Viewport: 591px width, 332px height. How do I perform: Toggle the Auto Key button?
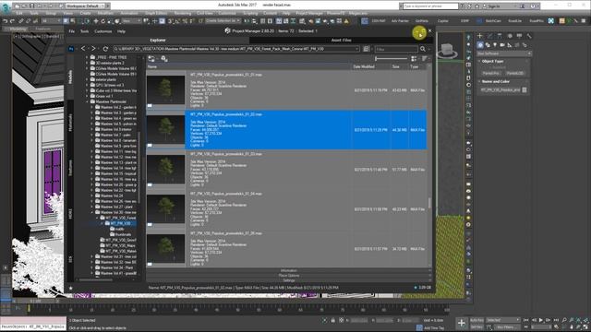click(476, 320)
